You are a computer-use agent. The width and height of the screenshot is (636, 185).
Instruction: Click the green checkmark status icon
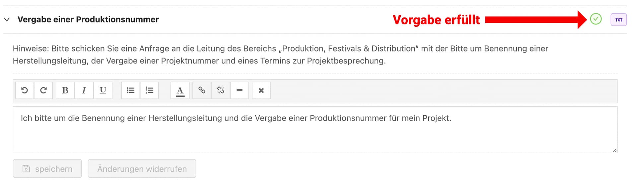point(596,19)
